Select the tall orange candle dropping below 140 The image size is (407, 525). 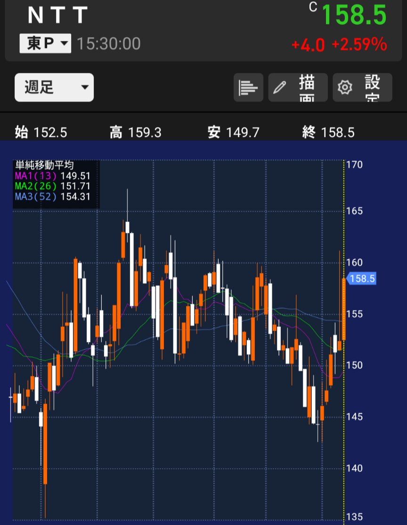(x=45, y=444)
